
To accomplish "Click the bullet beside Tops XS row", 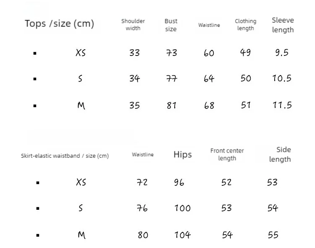I will 35,53.
